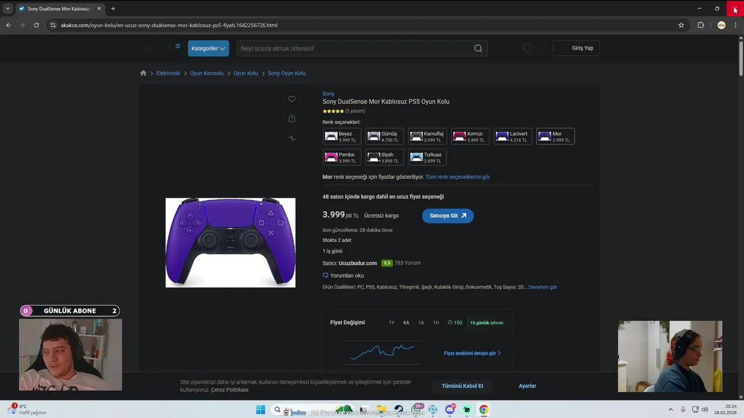Switch price chart to 1Y

391,323
